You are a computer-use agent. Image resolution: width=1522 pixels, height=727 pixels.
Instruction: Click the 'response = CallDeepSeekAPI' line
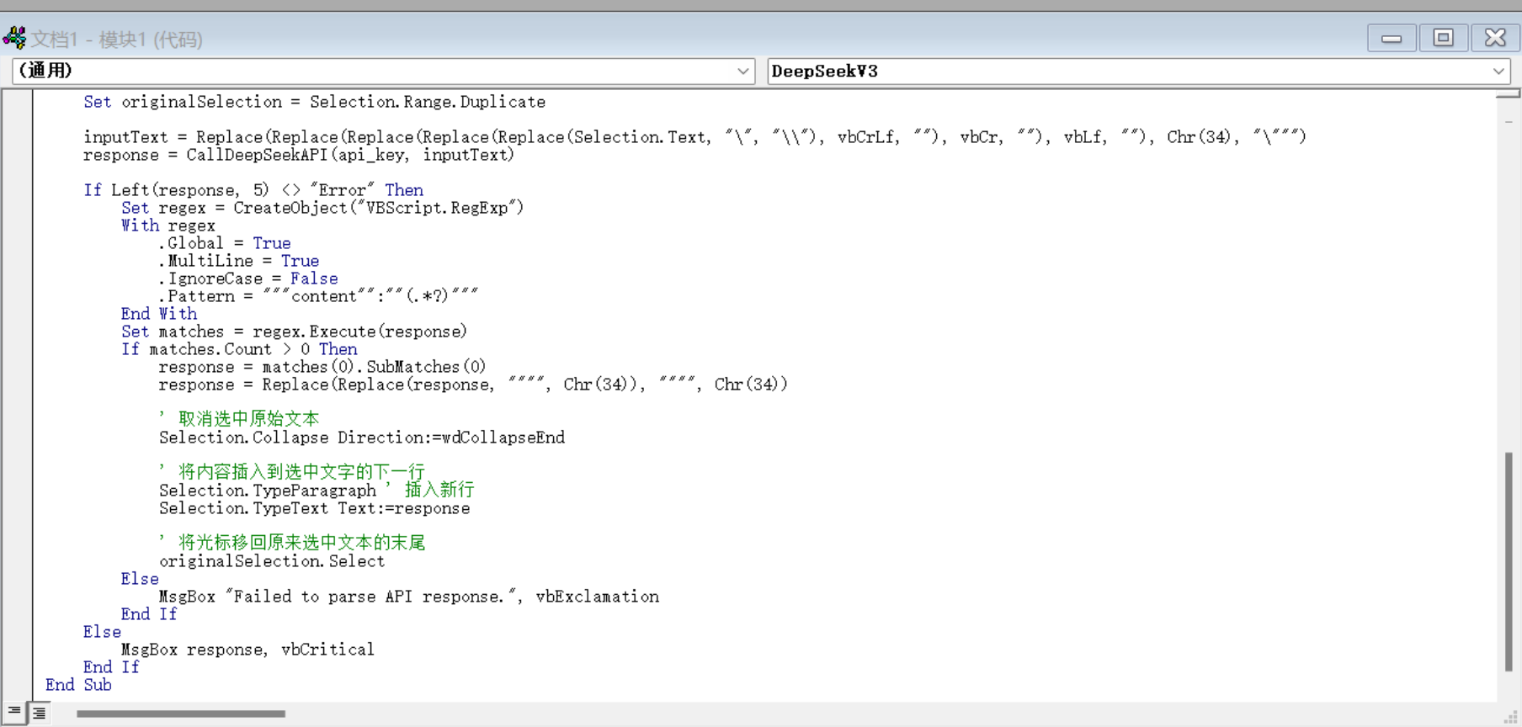(x=298, y=155)
